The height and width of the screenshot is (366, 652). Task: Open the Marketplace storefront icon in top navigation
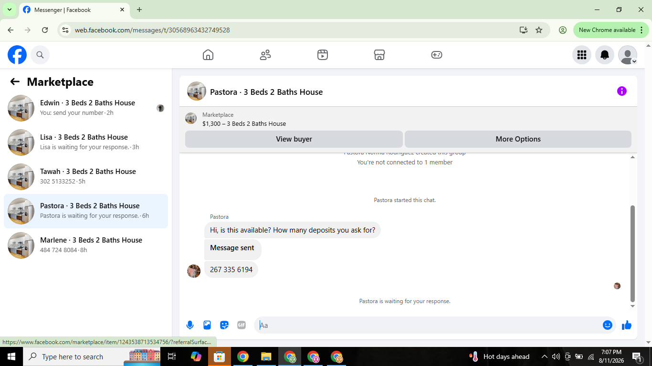(379, 55)
